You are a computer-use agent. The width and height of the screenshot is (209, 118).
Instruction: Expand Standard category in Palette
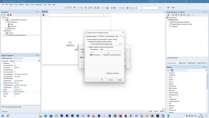pos(168,73)
